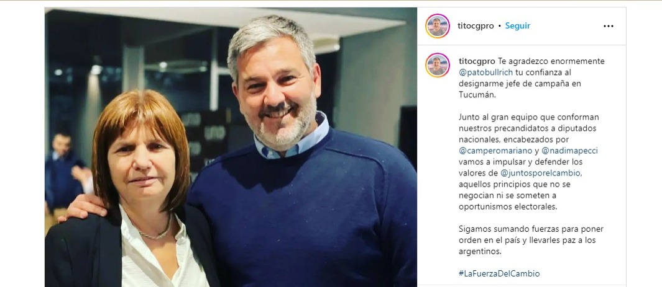Open the @nadimapecci mention
Screen dimensions: 662x287
click(x=569, y=151)
